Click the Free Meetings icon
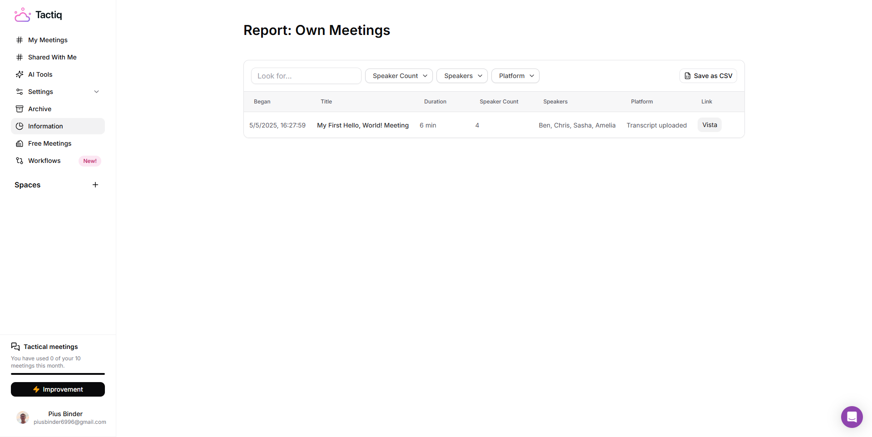The height and width of the screenshot is (437, 872). (x=20, y=143)
